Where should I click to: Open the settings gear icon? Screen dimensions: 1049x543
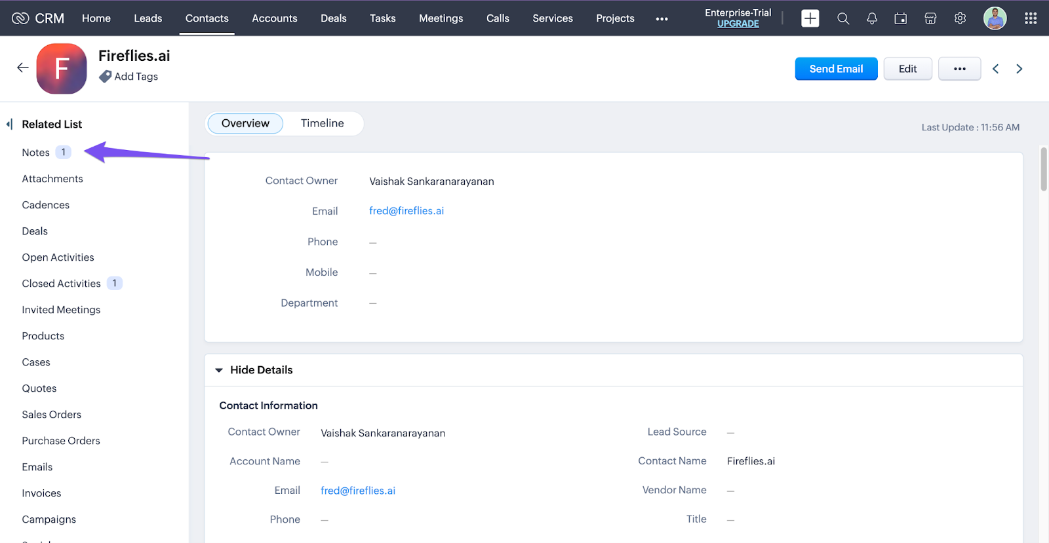pos(960,18)
